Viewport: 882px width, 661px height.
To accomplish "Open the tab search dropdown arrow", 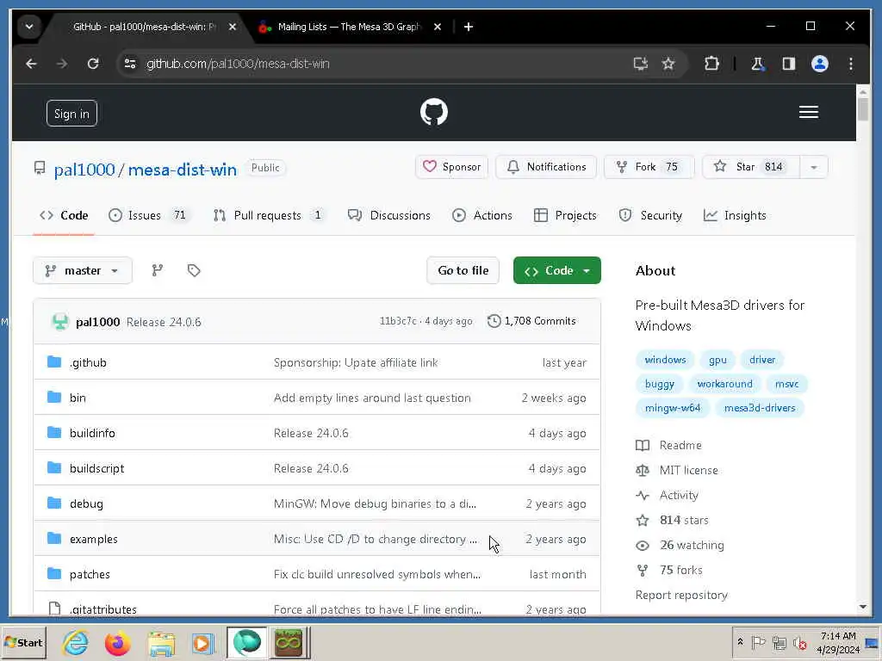I will 29,27.
